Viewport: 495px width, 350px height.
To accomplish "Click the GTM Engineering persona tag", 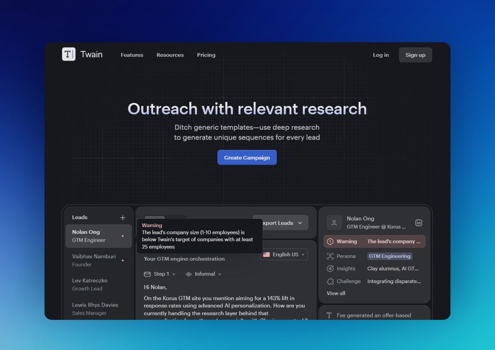I will click(x=390, y=256).
